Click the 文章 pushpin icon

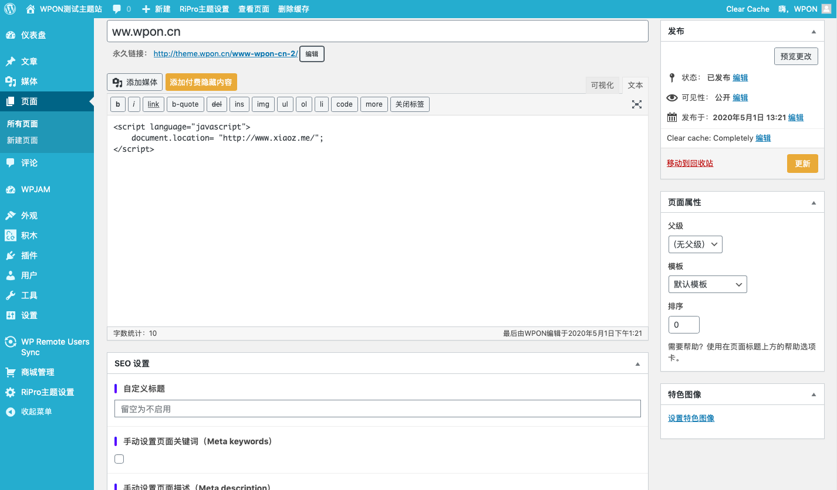coord(11,62)
